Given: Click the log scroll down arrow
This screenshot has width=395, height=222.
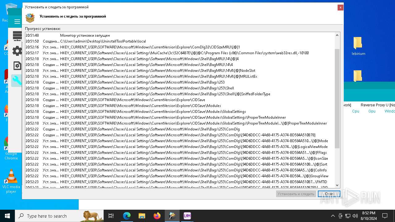Looking at the screenshot, I should [x=337, y=185].
